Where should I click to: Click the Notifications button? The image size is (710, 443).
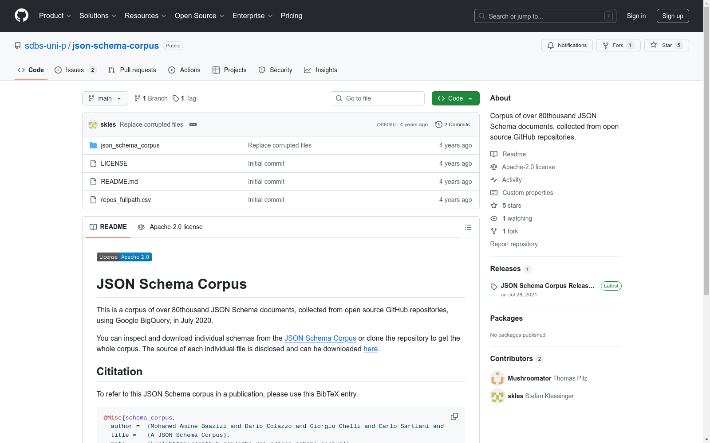pyautogui.click(x=567, y=45)
